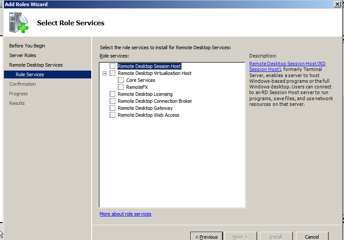Click the Confirmation step in sidebar
This screenshot has width=344, height=240.
23,84
